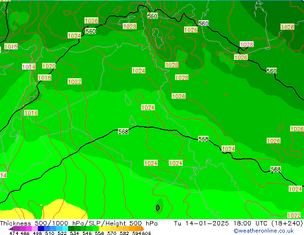Click the weatheronline.co.uk copyright link
This screenshot has height=235, width=304.
pos(263,231)
